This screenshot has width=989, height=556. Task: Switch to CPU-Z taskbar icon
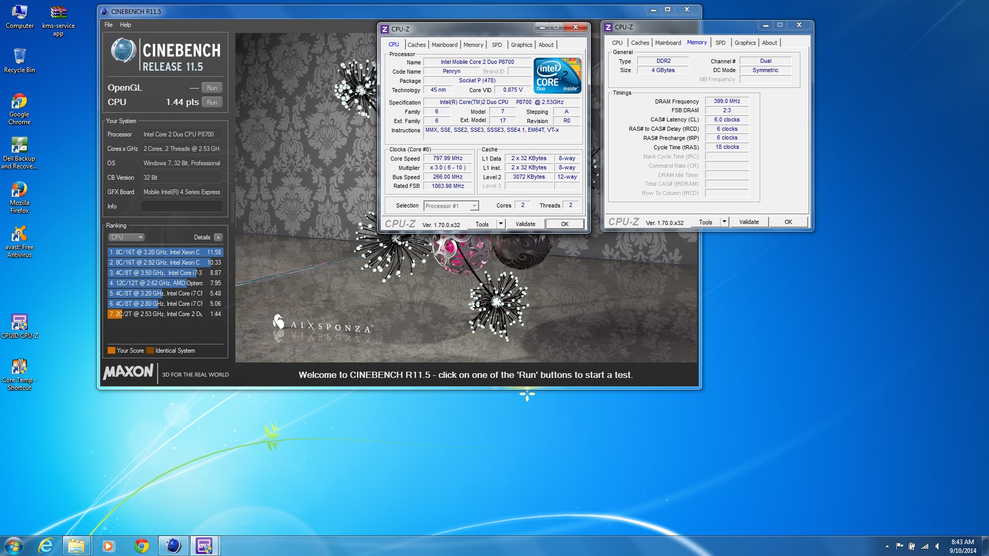tap(204, 546)
